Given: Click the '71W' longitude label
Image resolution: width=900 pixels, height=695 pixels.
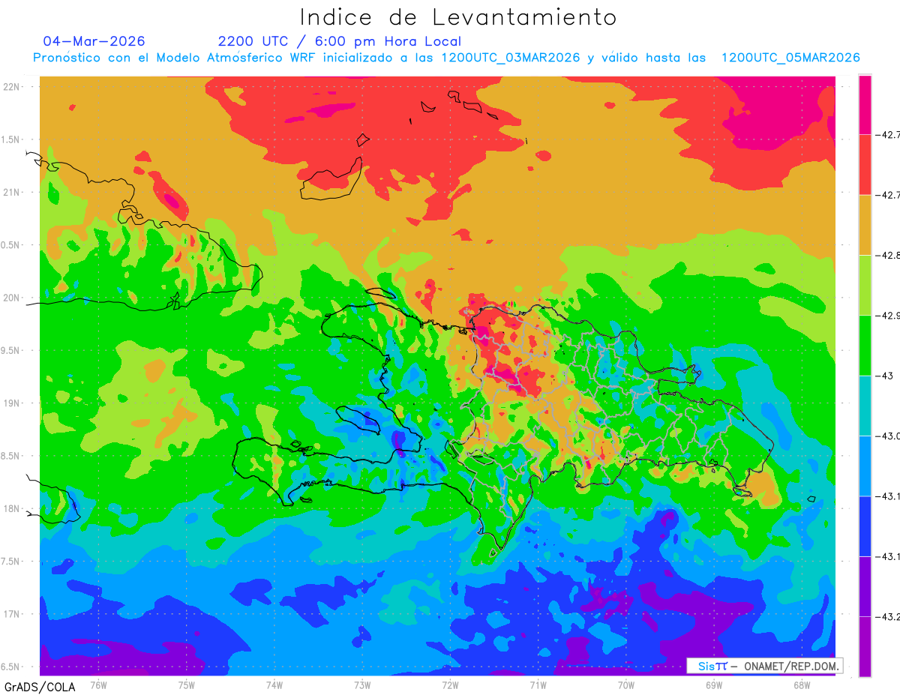Looking at the screenshot, I should [x=538, y=685].
